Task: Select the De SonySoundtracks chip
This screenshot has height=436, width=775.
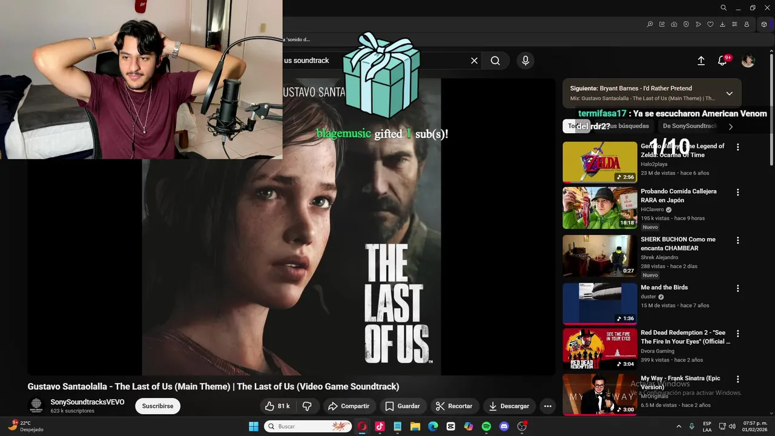Action: [x=690, y=126]
